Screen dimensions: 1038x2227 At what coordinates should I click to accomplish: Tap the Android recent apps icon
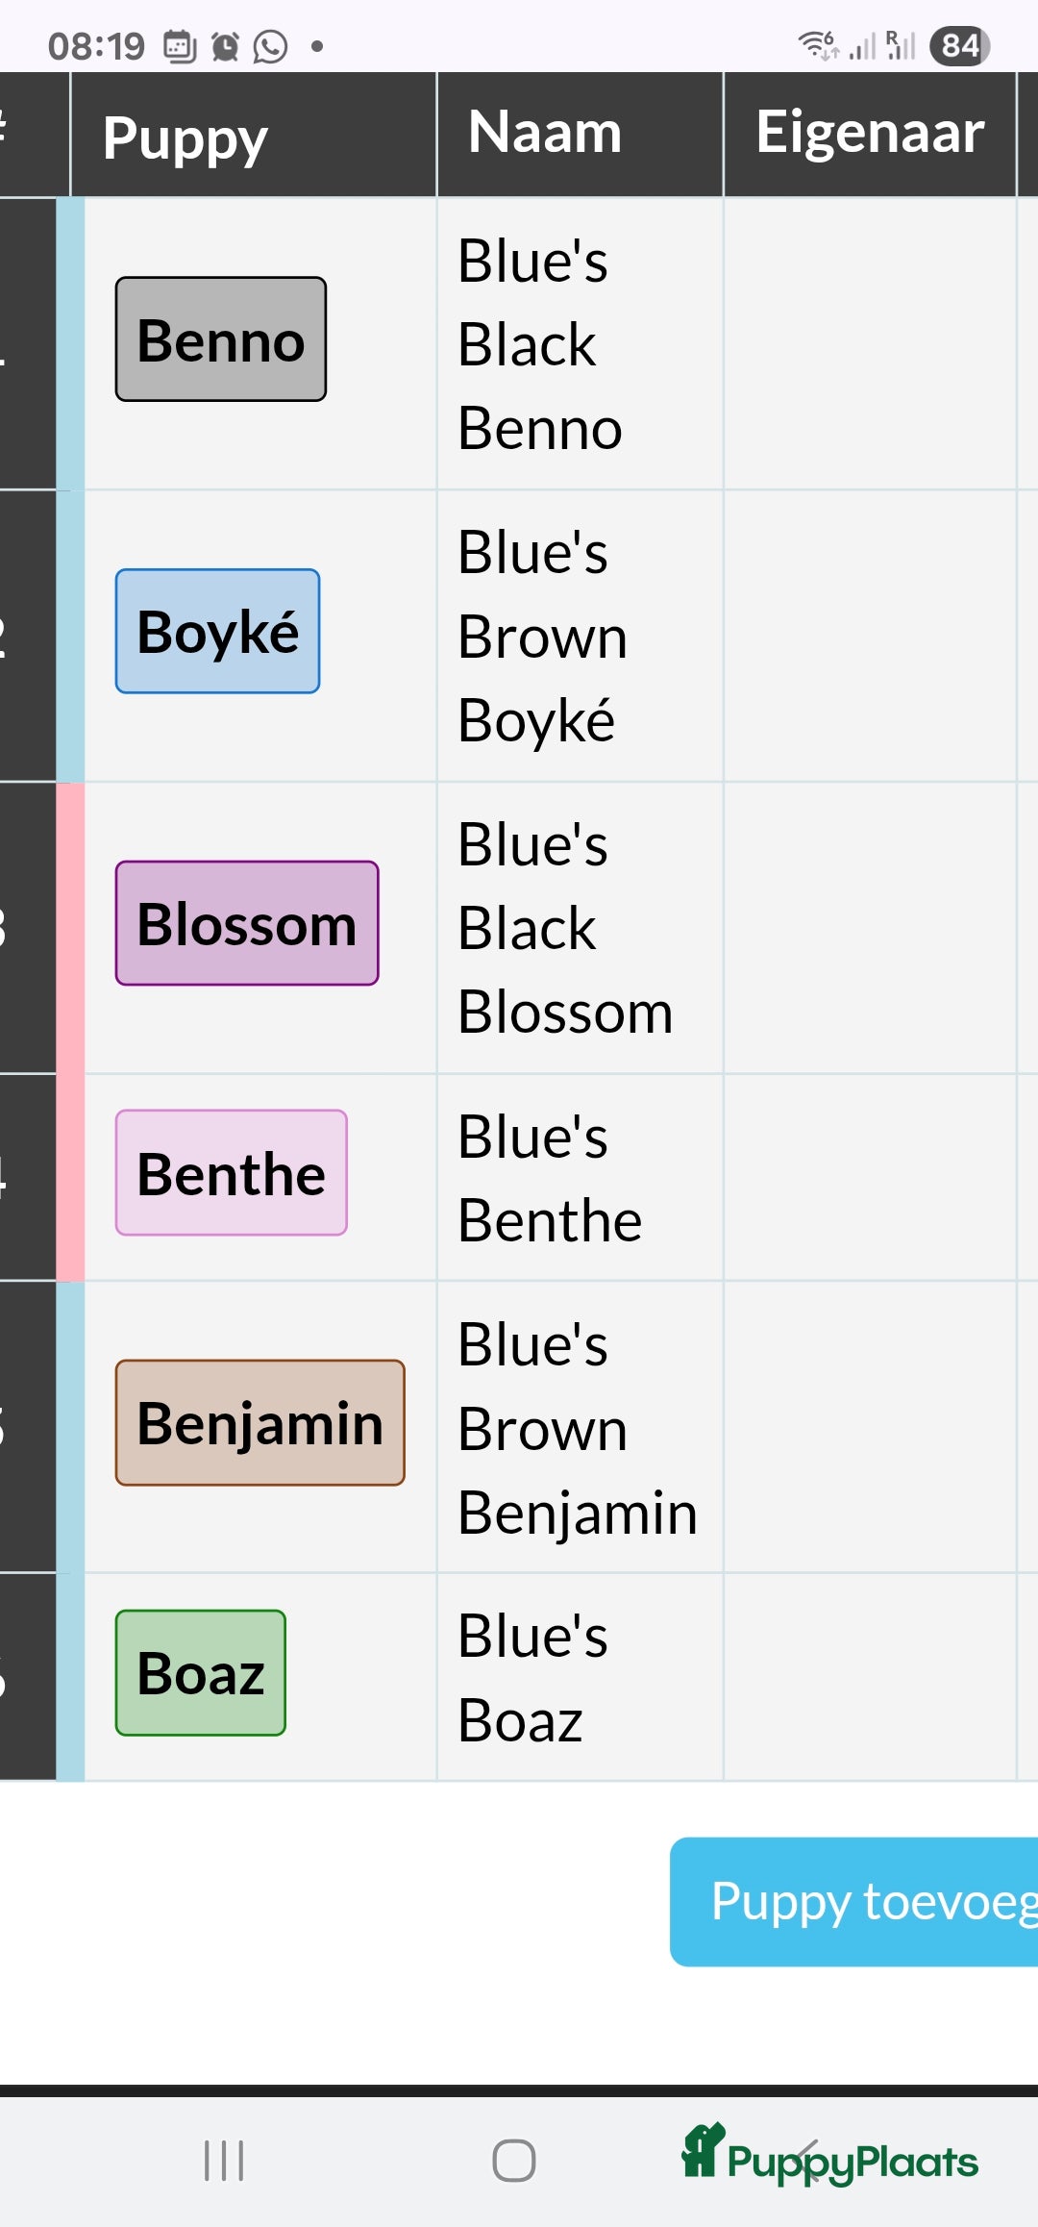pos(224,2161)
